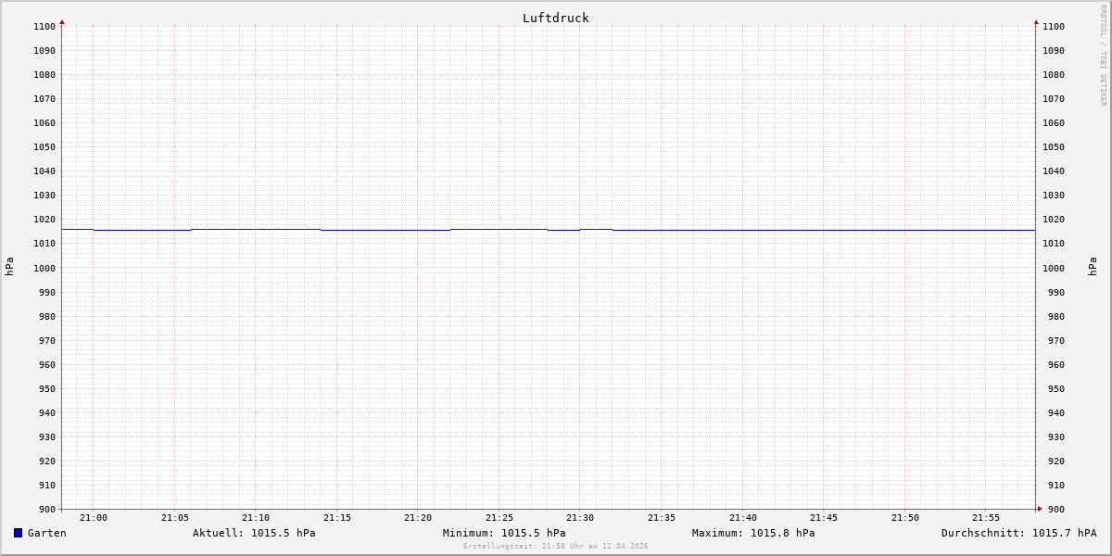Click the Maximum 1015.8 hPa value
The width and height of the screenshot is (1112, 556).
tap(753, 533)
